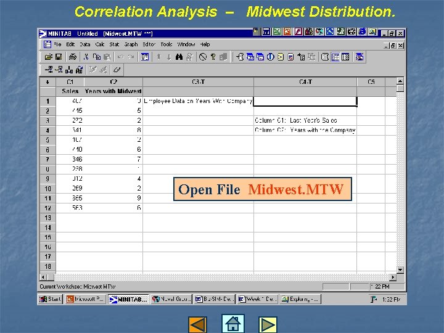Viewport: 444px width, 333px height.
Task: Open the Data menu
Action: pos(85,44)
